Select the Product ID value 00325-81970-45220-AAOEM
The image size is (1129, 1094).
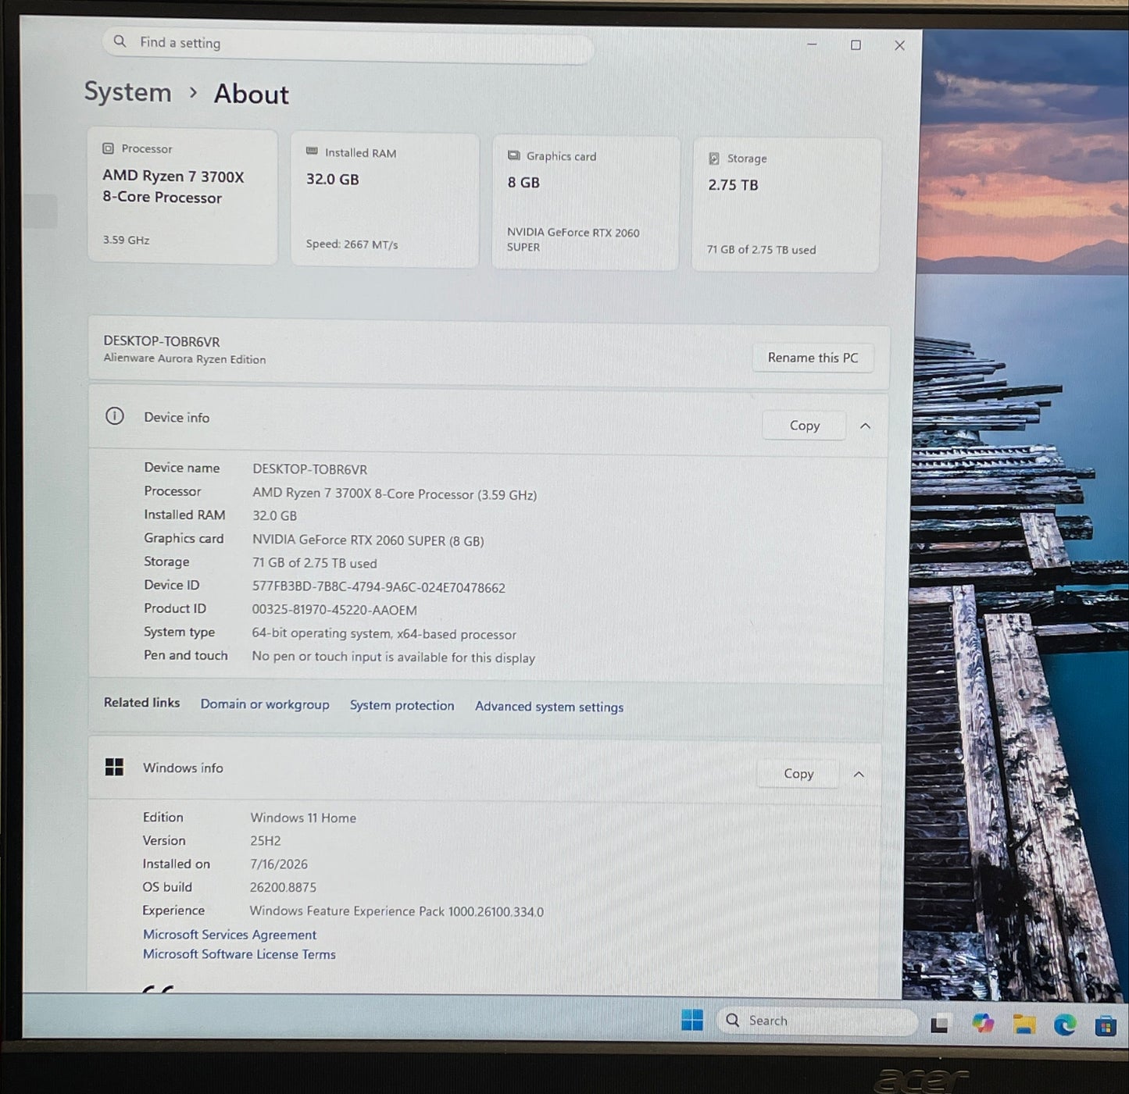[334, 610]
